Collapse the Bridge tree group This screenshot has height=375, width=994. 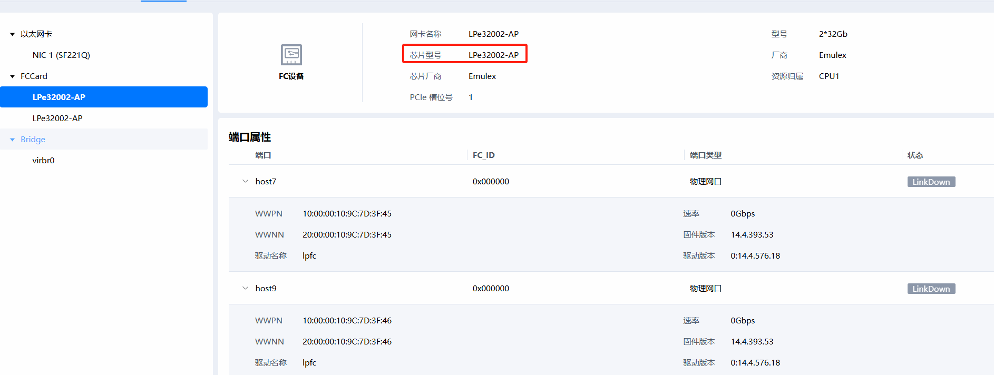pos(12,140)
